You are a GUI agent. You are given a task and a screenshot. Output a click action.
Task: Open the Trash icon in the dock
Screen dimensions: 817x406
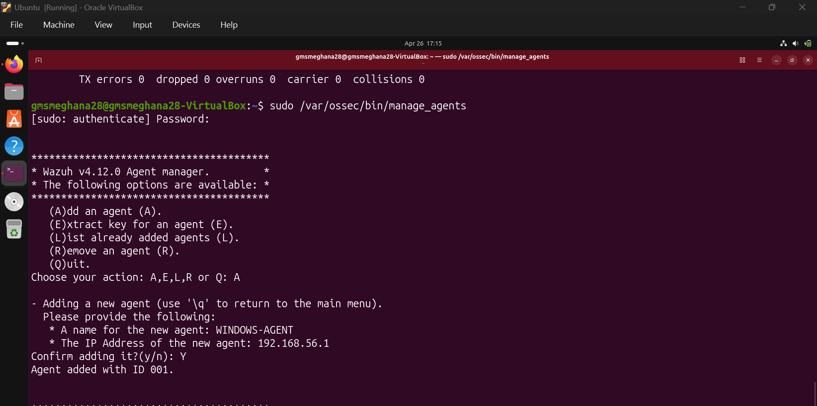[x=14, y=229]
